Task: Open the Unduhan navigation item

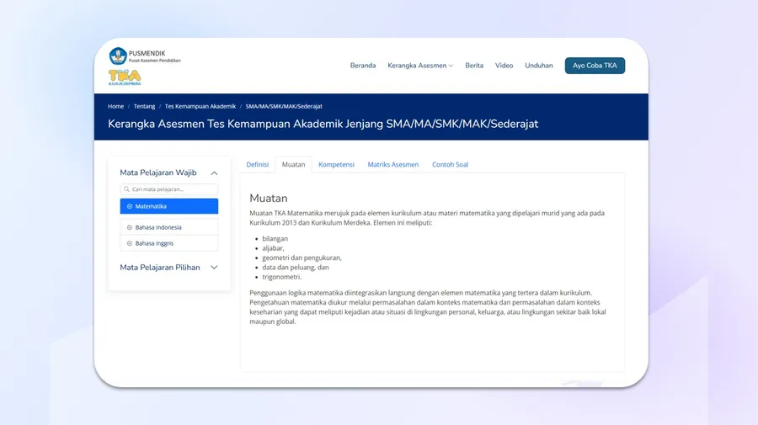Action: (x=539, y=66)
